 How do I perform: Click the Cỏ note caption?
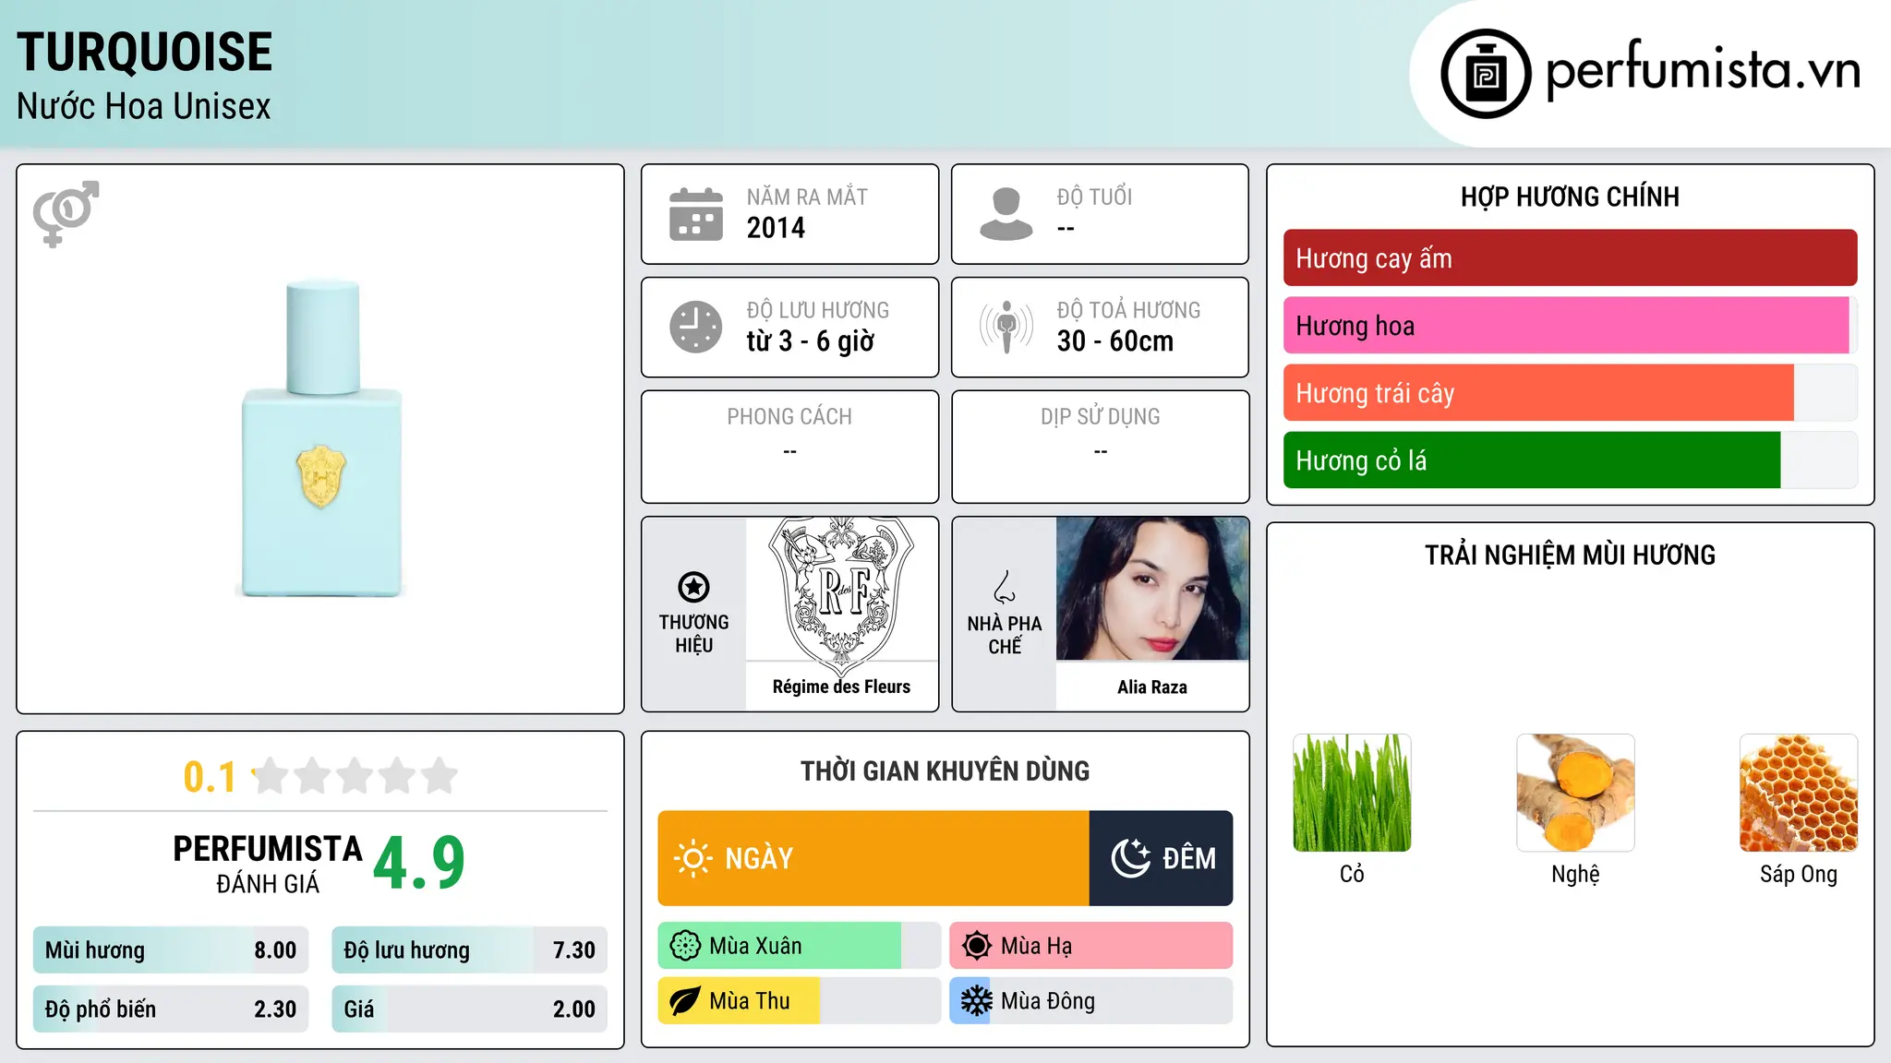pos(1352,874)
